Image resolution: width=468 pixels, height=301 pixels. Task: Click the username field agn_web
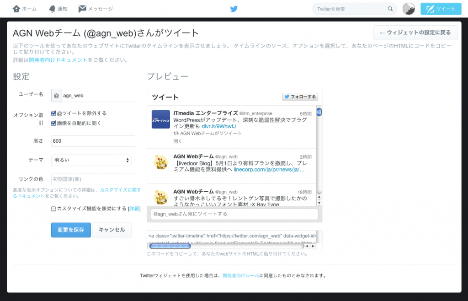click(x=98, y=96)
